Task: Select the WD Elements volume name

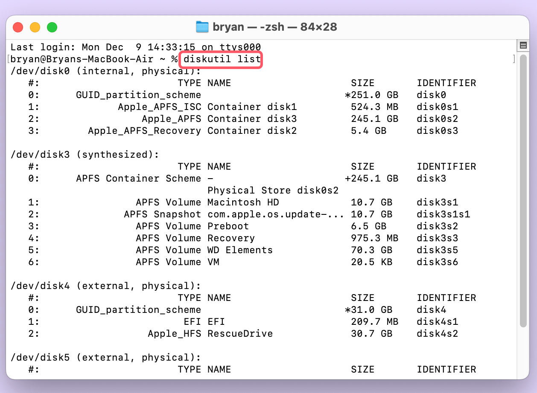Action: coord(240,250)
